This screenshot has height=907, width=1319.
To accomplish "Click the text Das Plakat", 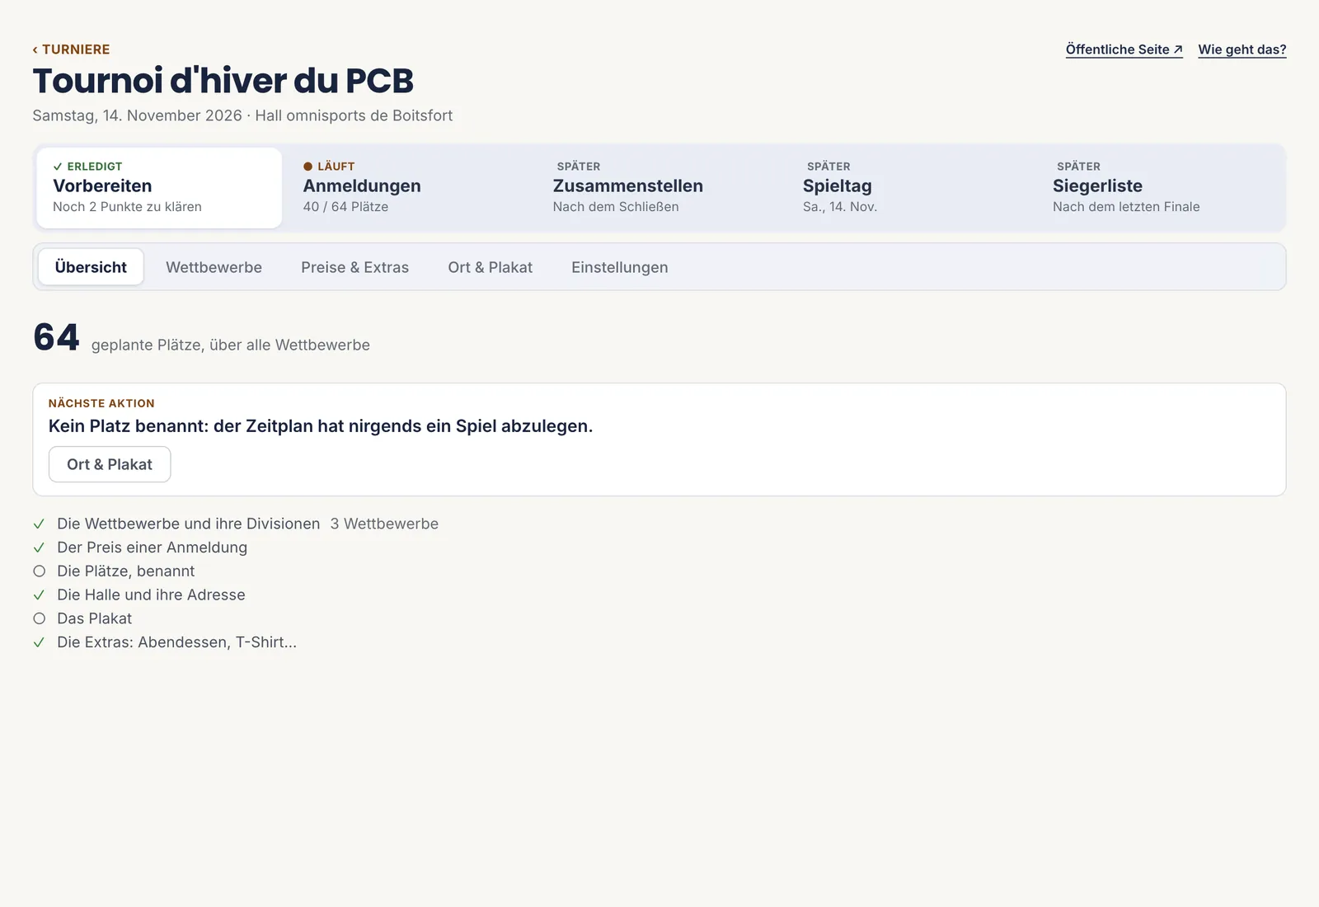I will click(94, 618).
